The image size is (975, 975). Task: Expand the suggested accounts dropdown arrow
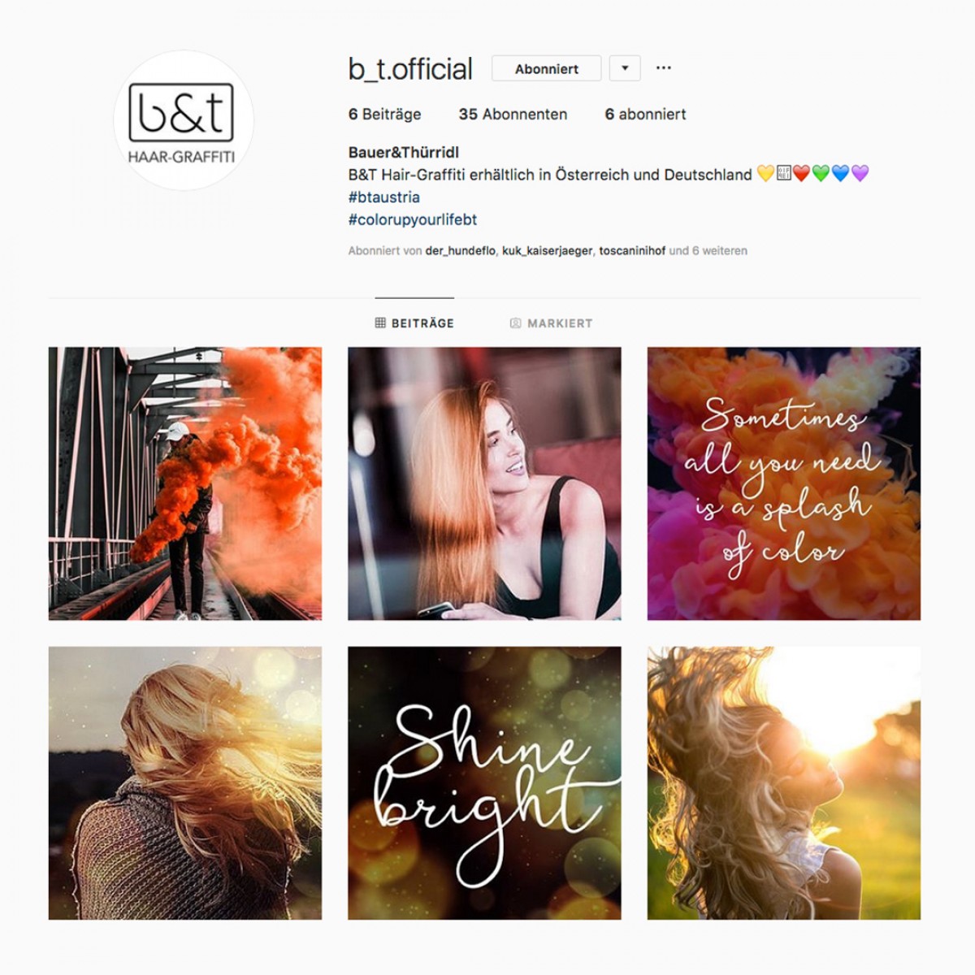coord(625,68)
